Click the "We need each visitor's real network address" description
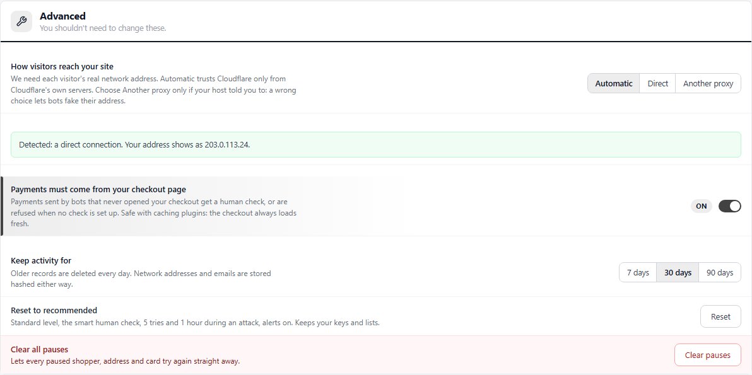 coord(153,89)
